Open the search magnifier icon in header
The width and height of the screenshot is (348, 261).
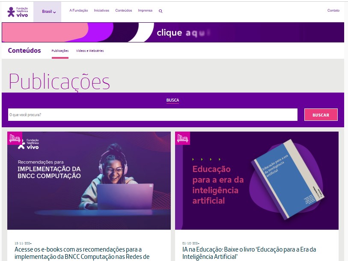(161, 11)
